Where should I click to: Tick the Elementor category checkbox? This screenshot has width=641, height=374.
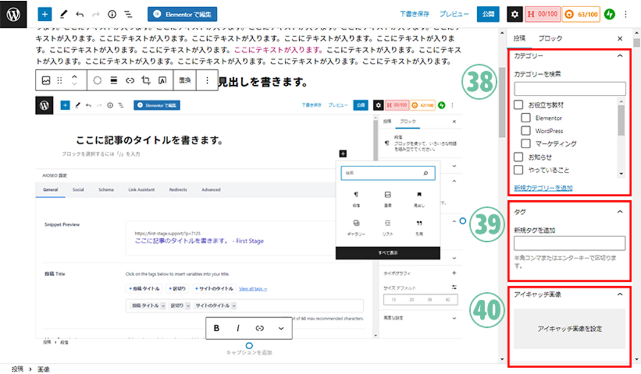point(526,117)
